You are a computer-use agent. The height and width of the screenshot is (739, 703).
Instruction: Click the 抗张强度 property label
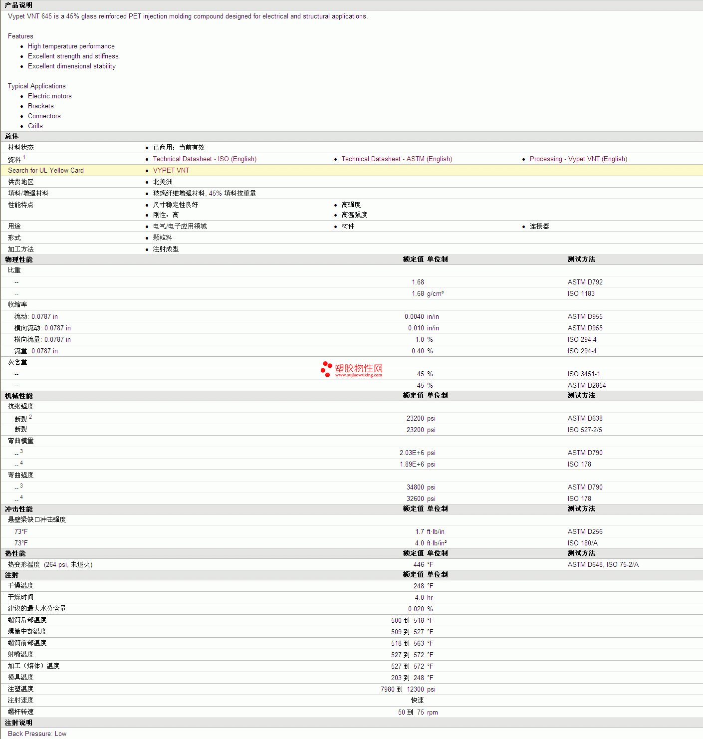click(21, 407)
